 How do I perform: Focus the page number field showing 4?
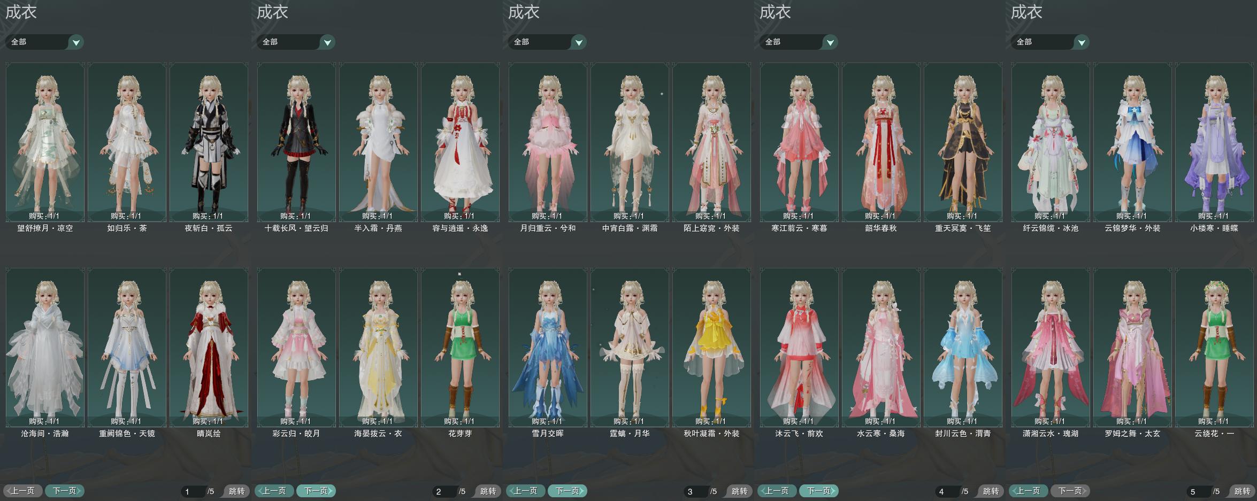point(947,491)
